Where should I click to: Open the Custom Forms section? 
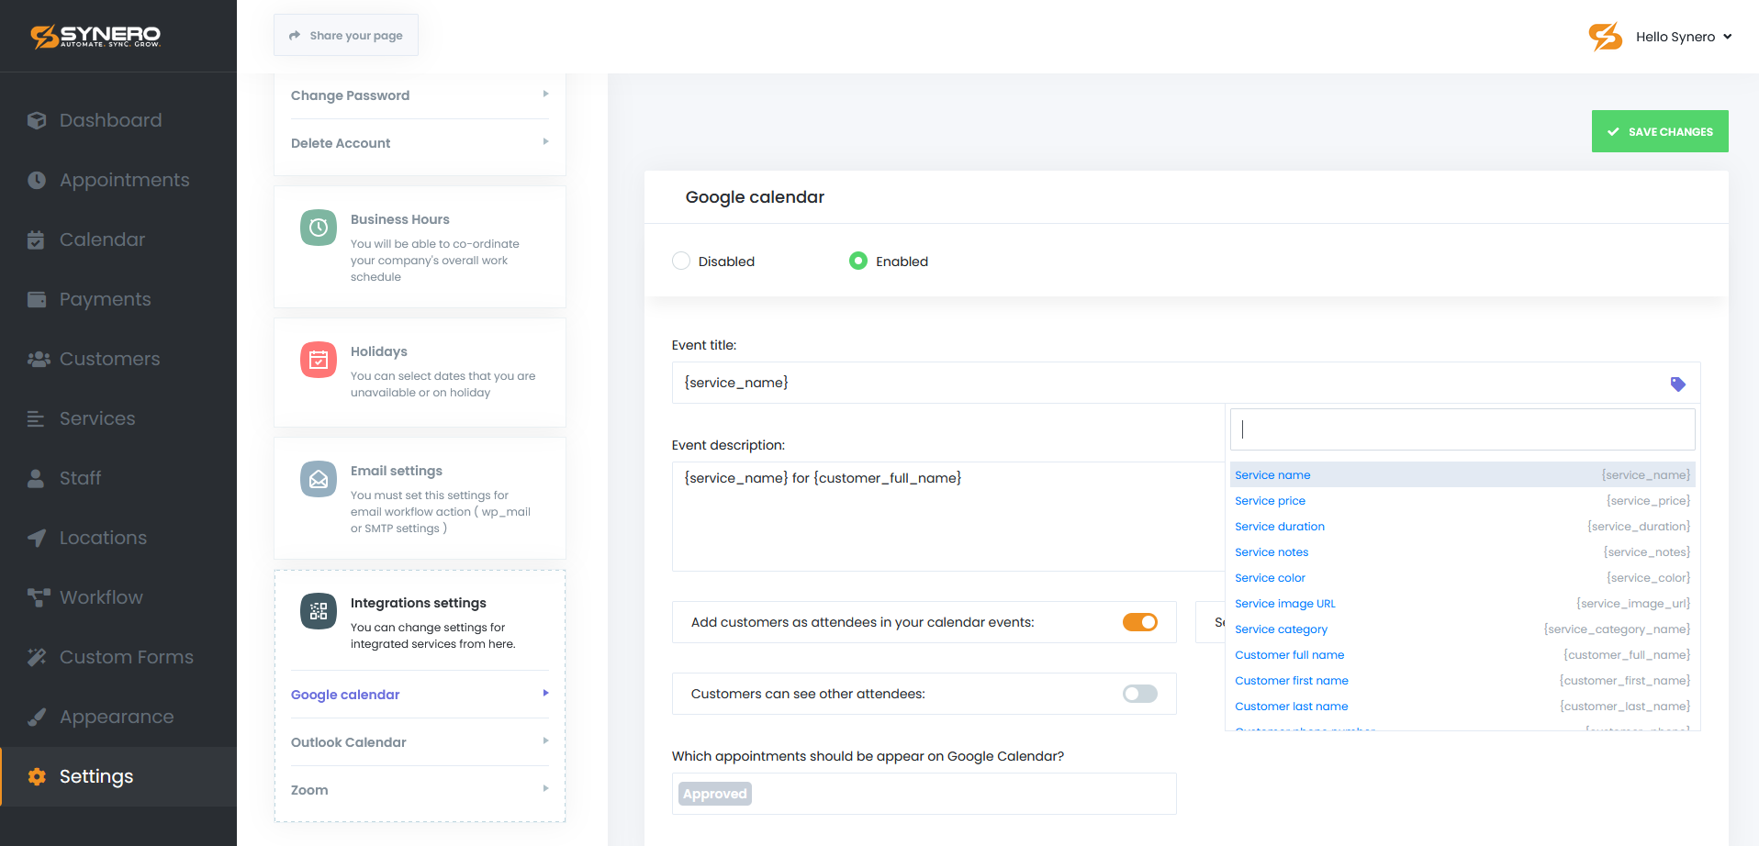tap(118, 657)
